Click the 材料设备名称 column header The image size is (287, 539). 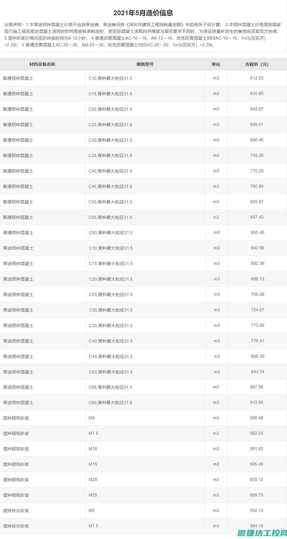tap(42, 64)
